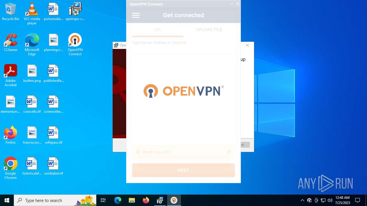Viewport: 367px width, 206px height.
Task: Switch to the UPLOAD FILE tab
Action: (209, 29)
